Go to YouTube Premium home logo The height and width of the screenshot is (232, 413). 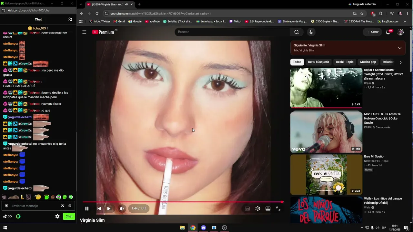[103, 32]
